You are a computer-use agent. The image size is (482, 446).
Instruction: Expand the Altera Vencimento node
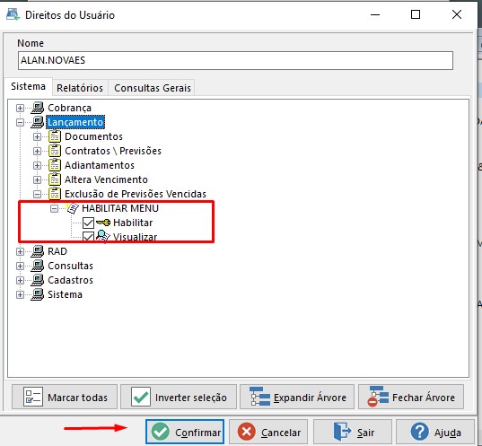coord(37,179)
